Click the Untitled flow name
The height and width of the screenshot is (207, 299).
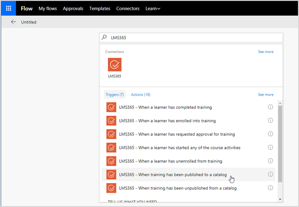29,22
